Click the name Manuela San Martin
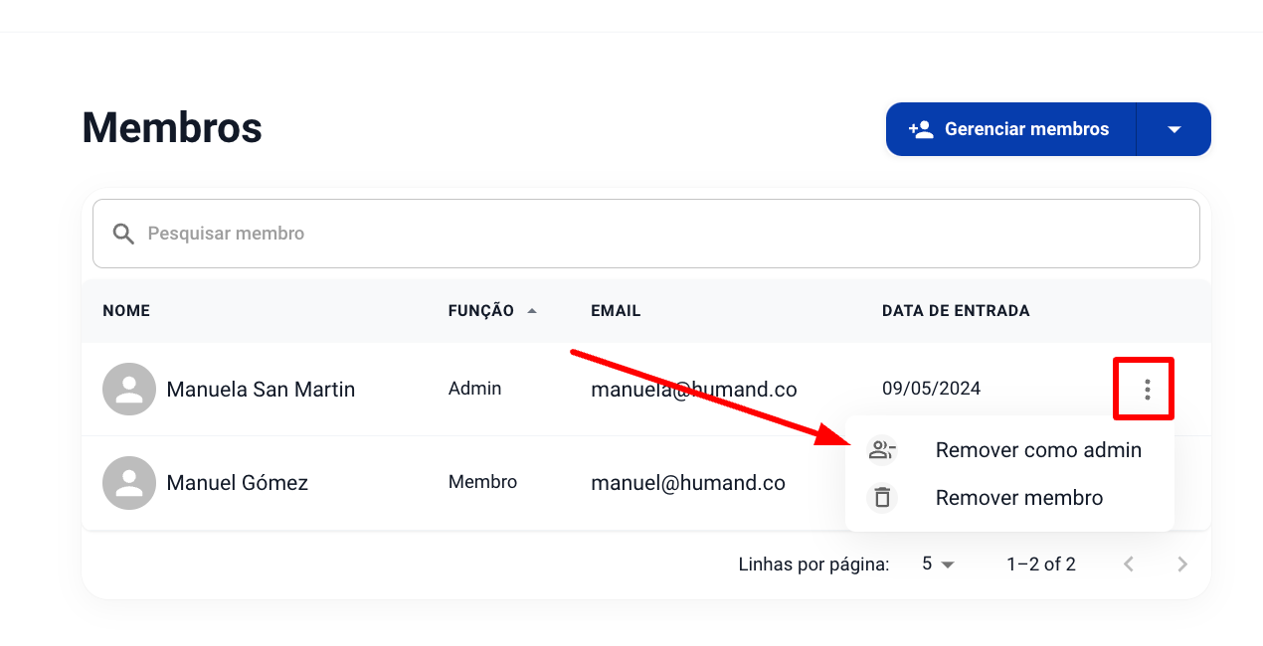This screenshot has width=1263, height=646. [261, 390]
